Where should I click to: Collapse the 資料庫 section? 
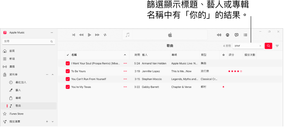pos(53,74)
